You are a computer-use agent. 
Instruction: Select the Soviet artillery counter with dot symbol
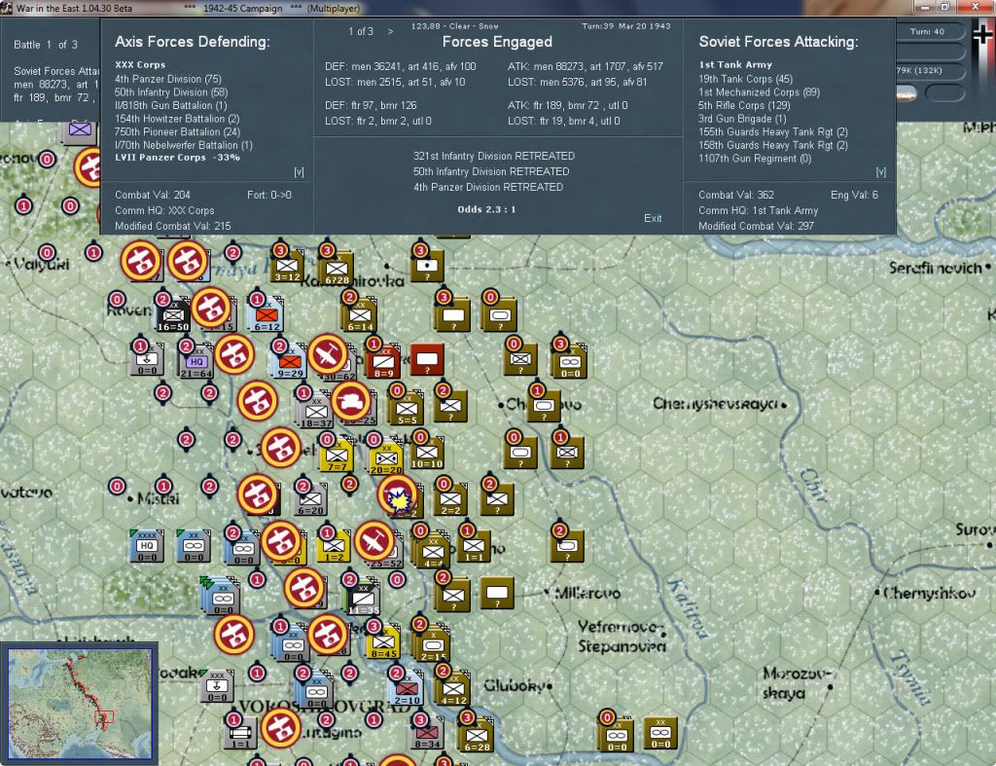pos(427,265)
